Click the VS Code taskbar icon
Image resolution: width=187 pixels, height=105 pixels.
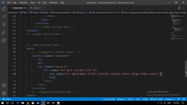click(43, 103)
